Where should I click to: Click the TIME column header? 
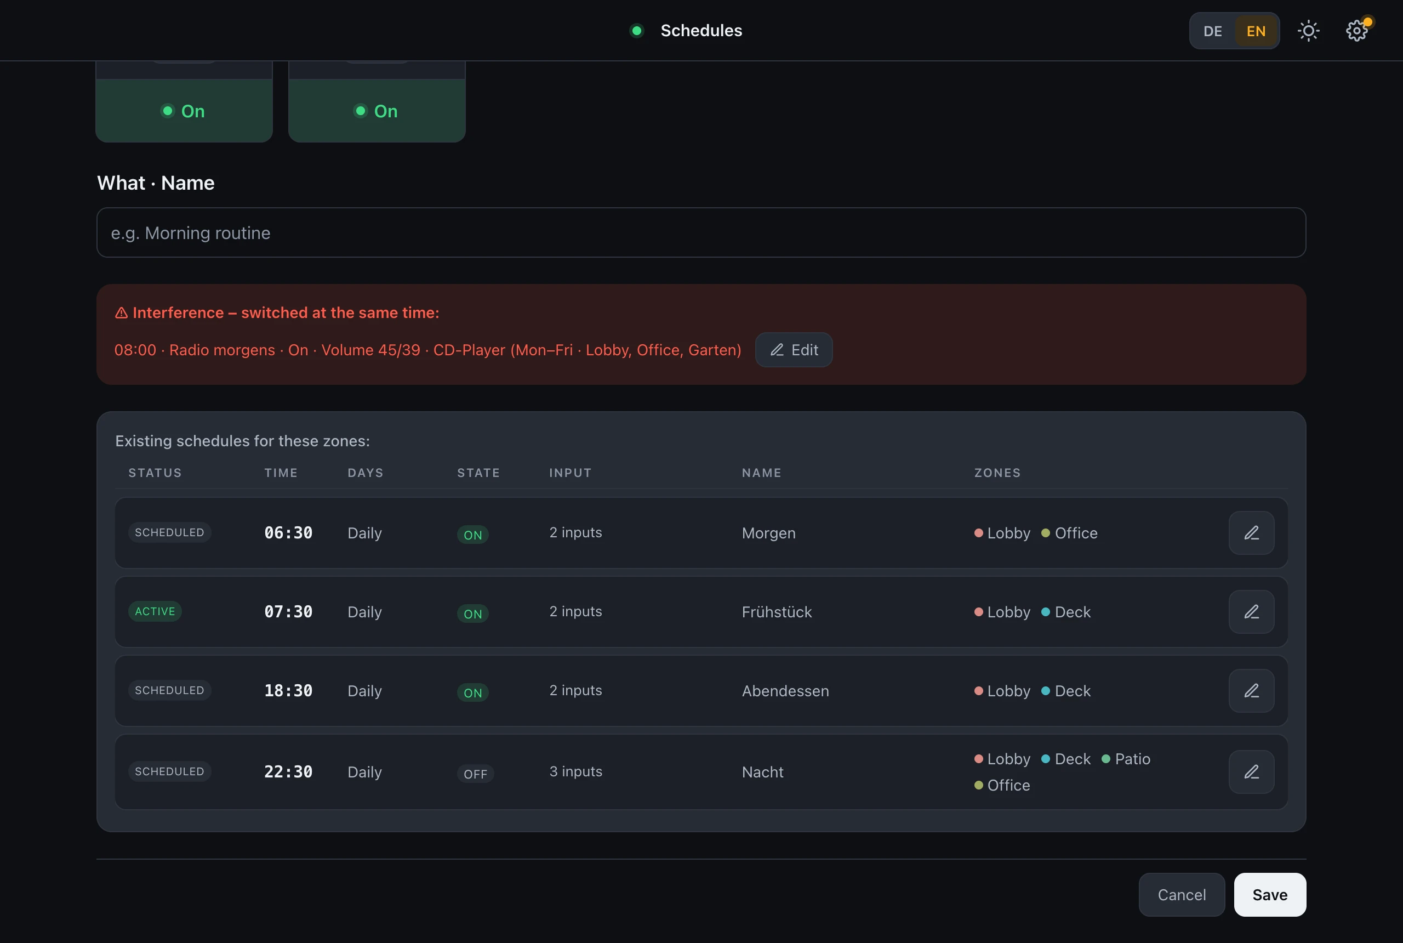coord(281,473)
